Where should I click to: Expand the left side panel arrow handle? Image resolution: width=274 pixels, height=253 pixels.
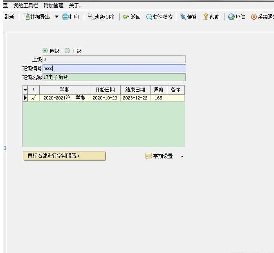tap(5, 148)
